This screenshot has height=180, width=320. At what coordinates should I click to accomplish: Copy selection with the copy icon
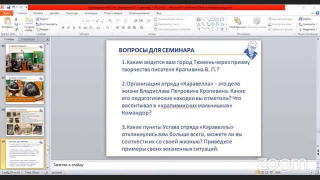(x=16, y=24)
